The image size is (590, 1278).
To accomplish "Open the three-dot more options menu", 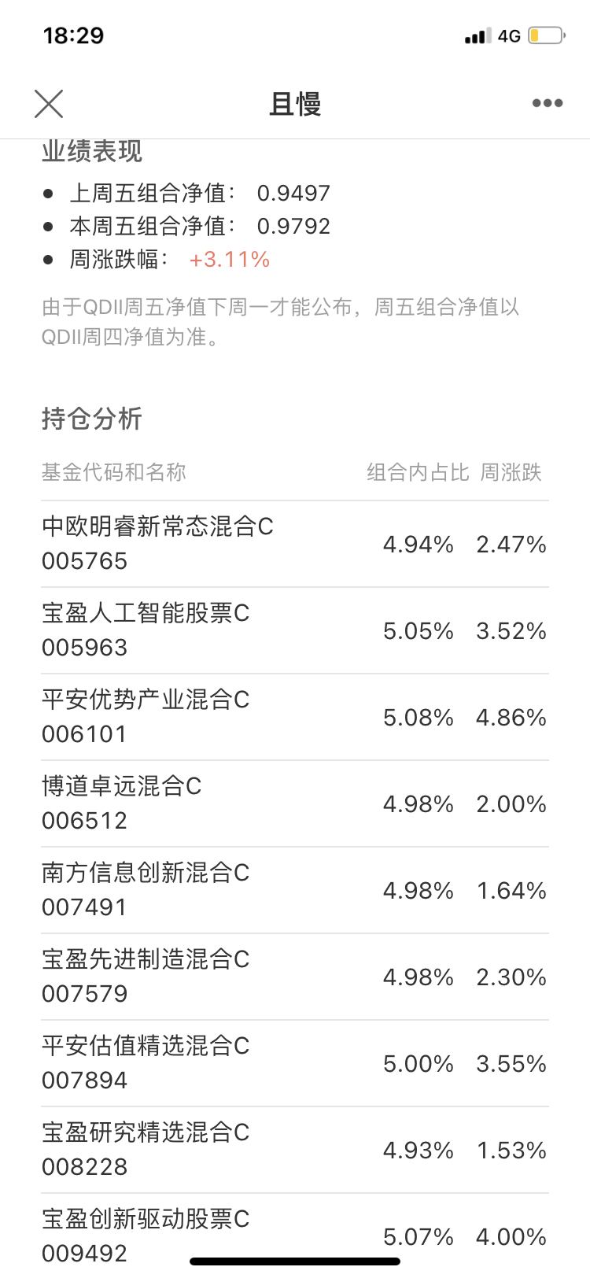I will (547, 103).
